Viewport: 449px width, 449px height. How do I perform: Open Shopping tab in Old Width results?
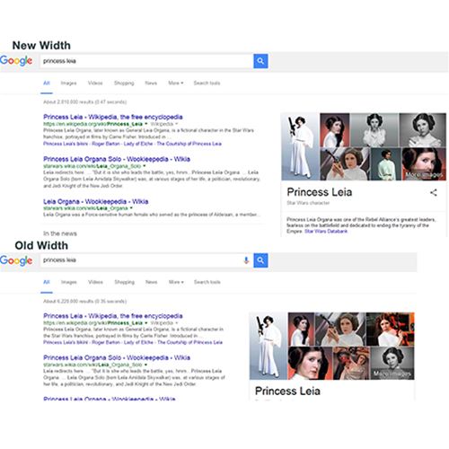pyautogui.click(x=125, y=282)
